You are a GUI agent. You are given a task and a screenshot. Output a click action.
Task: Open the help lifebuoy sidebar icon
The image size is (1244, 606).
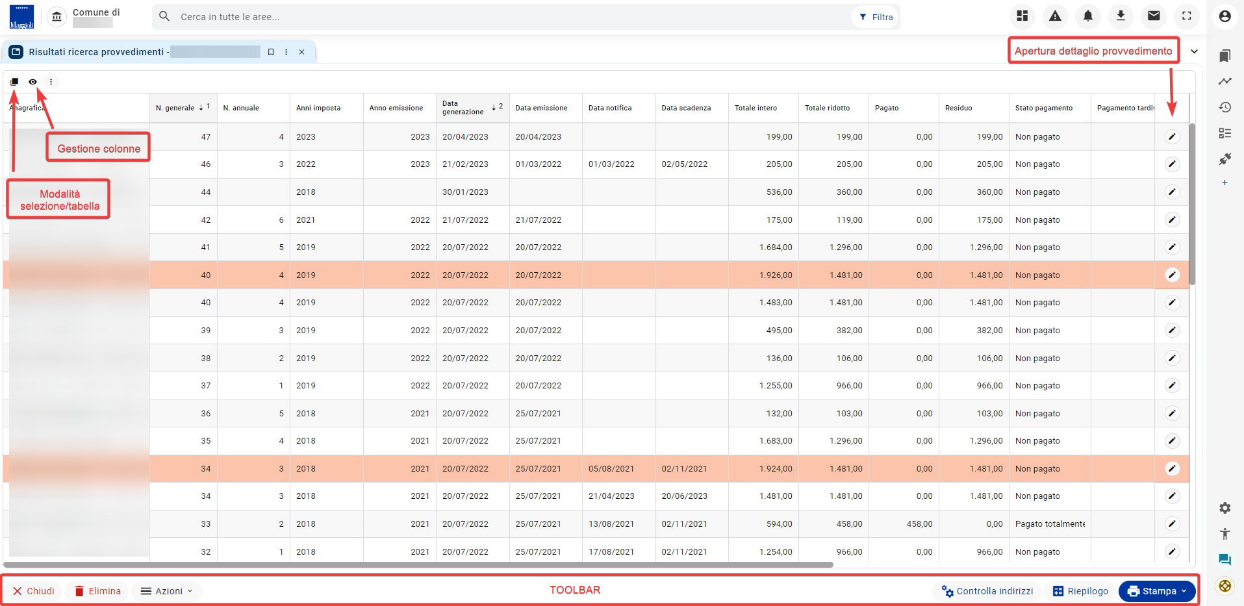click(1225, 586)
